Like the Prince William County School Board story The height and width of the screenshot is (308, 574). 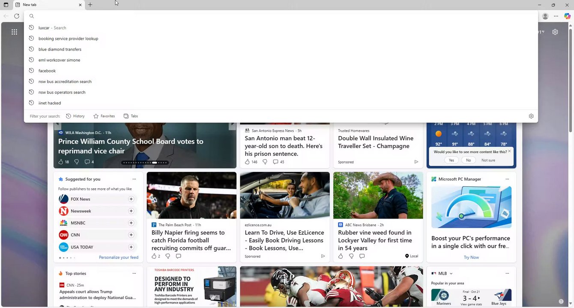(x=61, y=162)
